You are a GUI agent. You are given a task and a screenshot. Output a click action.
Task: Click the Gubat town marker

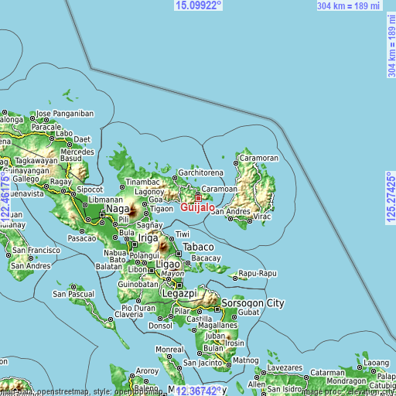234,317
